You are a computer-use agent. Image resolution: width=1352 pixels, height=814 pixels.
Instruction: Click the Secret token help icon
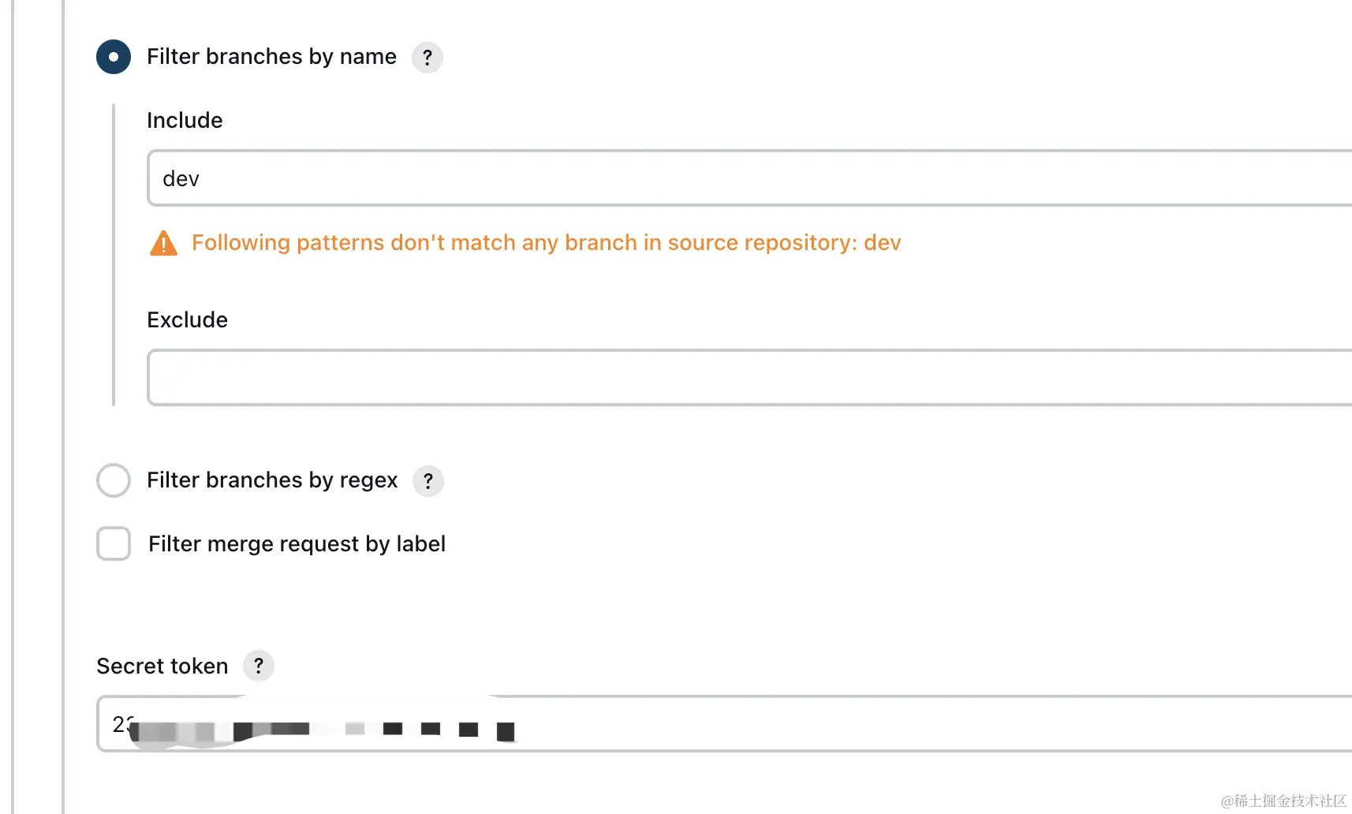click(259, 667)
